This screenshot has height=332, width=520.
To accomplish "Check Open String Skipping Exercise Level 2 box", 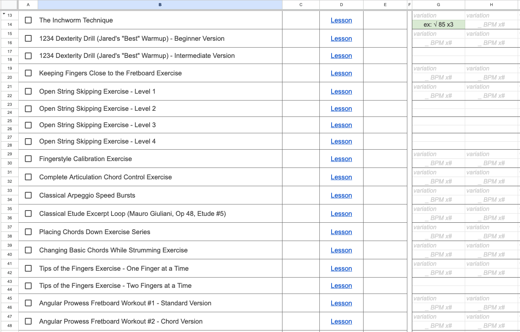I will [x=28, y=109].
